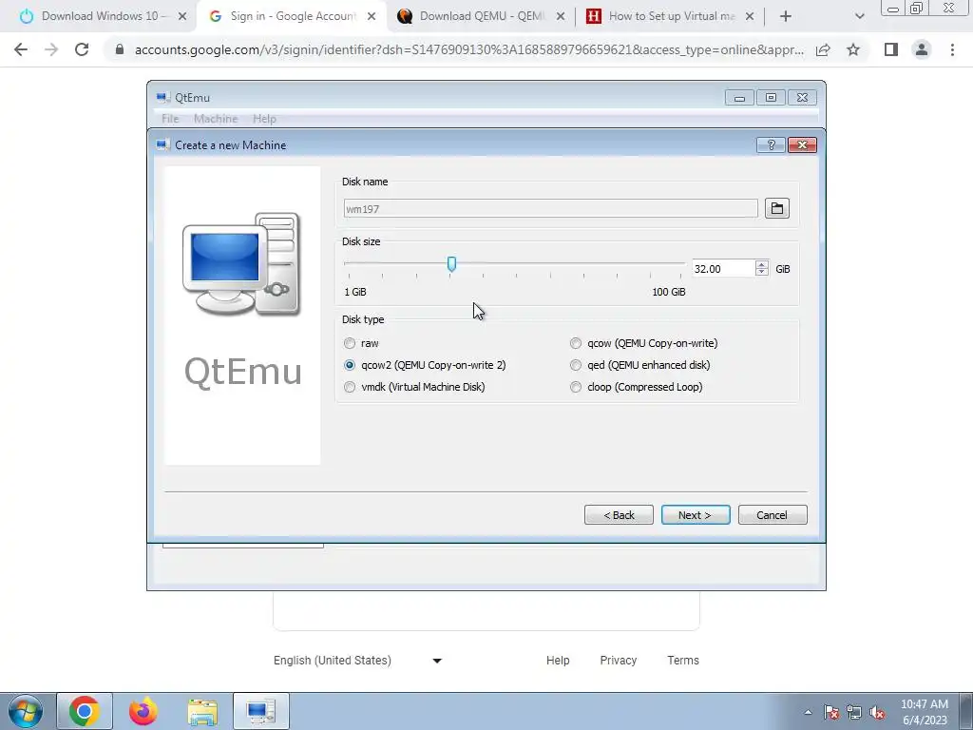
Task: Open the Chrome profile avatar
Action: pos(922,49)
